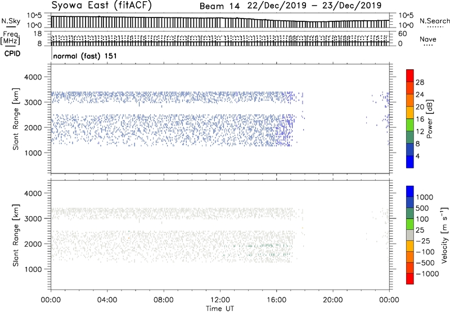Click the 'Power [dB]' colorbar label
This screenshot has height=312, width=450.
[429, 119]
